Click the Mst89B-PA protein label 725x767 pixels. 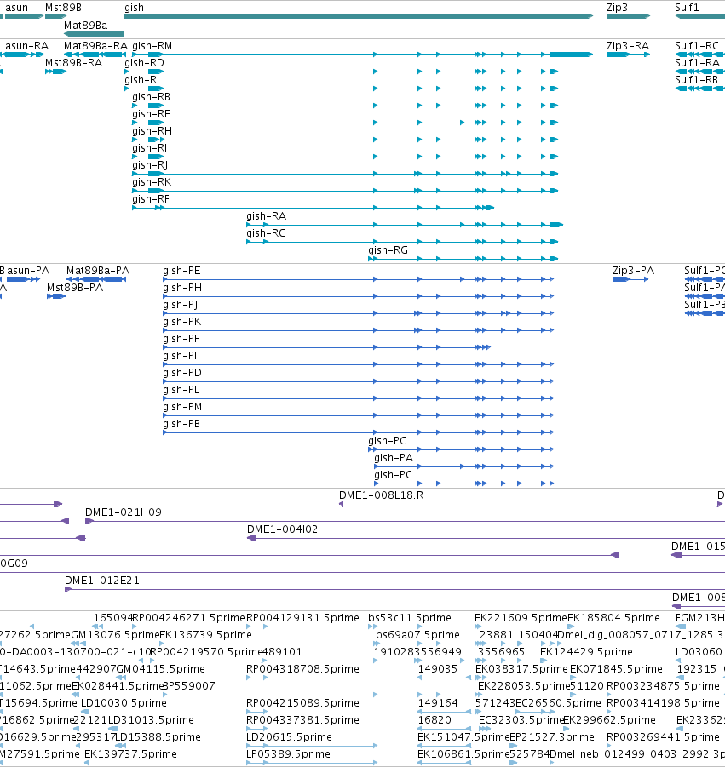(x=75, y=288)
